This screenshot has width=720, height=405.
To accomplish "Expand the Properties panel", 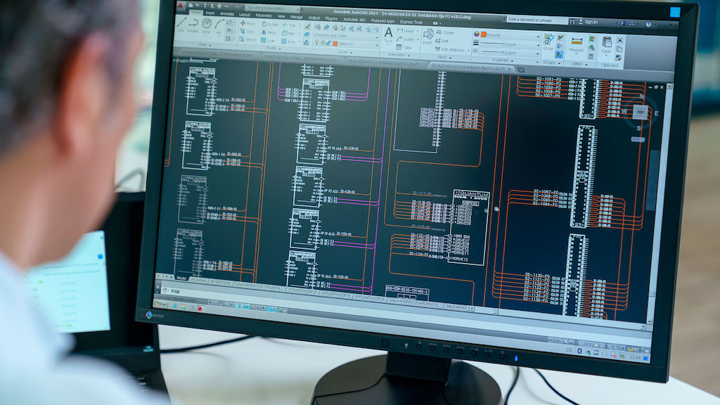I will [502, 60].
